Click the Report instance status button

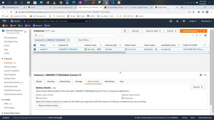point(48,105)
